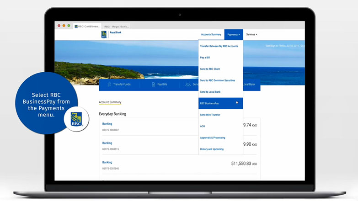Click the 9.74 KYD balance amount
Viewport: 358px width, 201px height.
coord(250,125)
